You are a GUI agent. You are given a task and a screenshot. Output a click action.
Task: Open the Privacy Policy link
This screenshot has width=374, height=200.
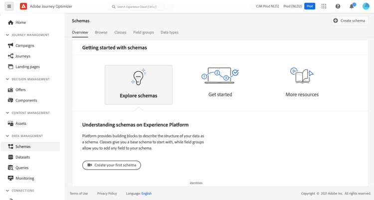(107, 194)
